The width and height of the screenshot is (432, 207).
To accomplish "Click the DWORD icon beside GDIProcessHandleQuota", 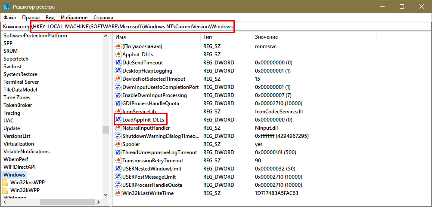I will tap(118, 103).
